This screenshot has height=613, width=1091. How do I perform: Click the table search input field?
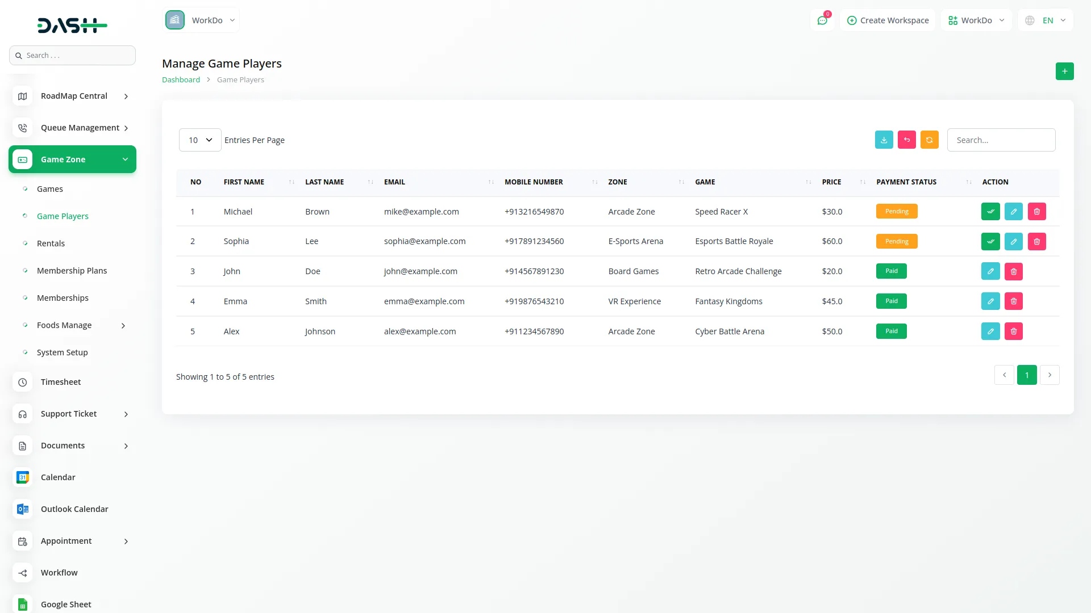point(1001,140)
